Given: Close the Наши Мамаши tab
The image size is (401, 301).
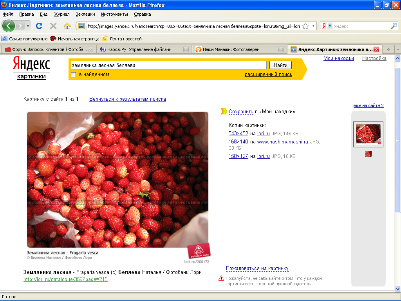Looking at the screenshot, I should 281,49.
